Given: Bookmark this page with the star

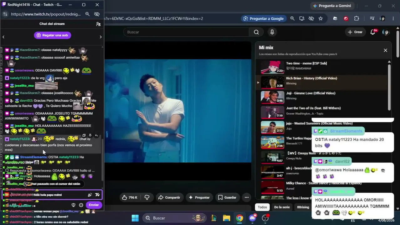Looking at the screenshot, I should [321, 18].
